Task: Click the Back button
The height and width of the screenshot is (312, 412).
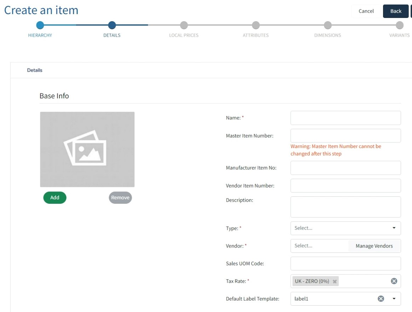Action: (x=396, y=11)
